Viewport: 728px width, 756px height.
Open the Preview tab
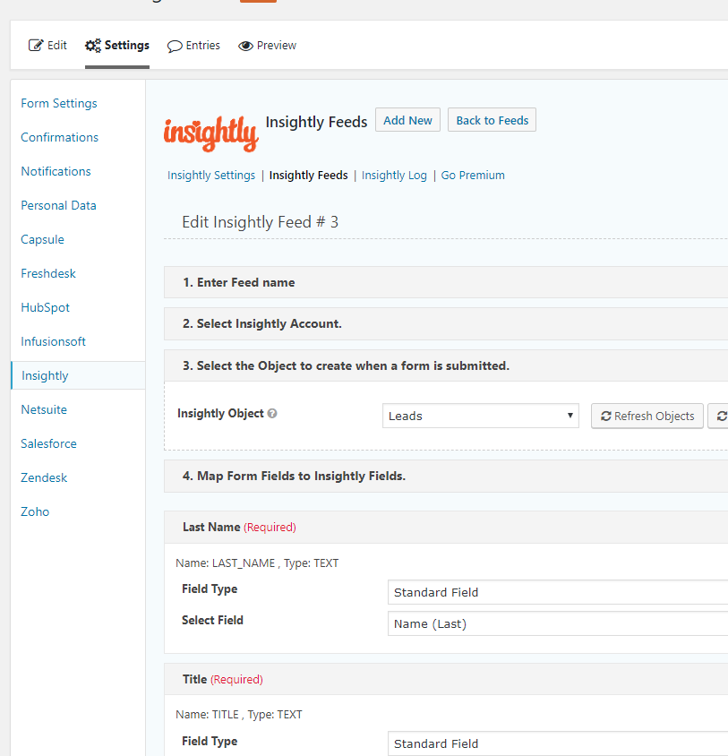tap(267, 46)
